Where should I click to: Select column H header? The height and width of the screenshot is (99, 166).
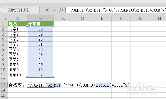click(x=158, y=18)
